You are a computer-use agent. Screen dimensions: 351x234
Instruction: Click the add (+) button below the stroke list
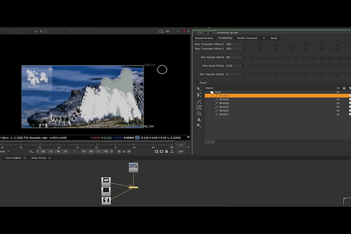(x=206, y=142)
